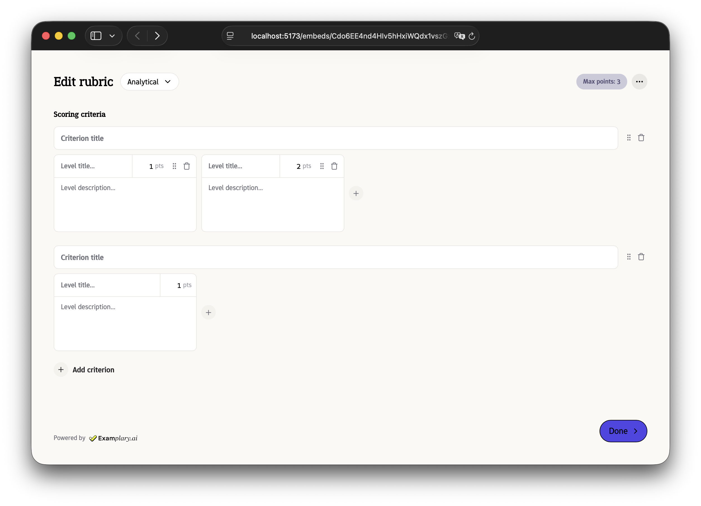Add a level to the second criterion
This screenshot has width=701, height=506.
pos(208,312)
